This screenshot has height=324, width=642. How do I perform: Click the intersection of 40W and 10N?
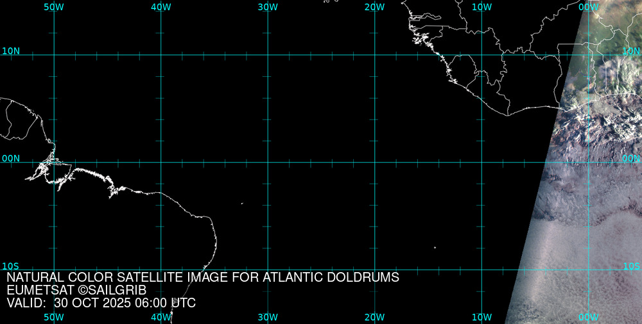[x=160, y=55]
